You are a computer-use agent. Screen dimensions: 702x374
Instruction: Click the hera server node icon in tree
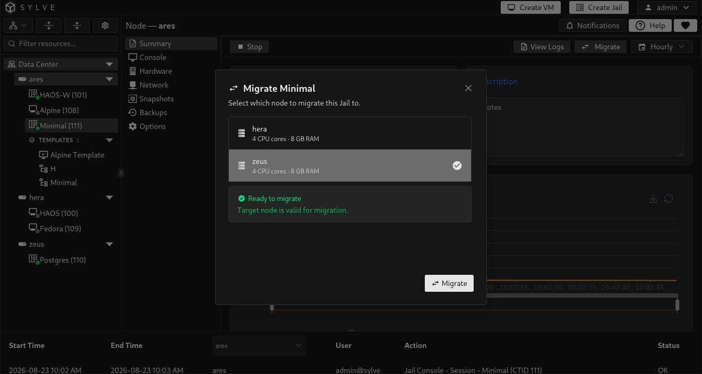click(x=22, y=197)
